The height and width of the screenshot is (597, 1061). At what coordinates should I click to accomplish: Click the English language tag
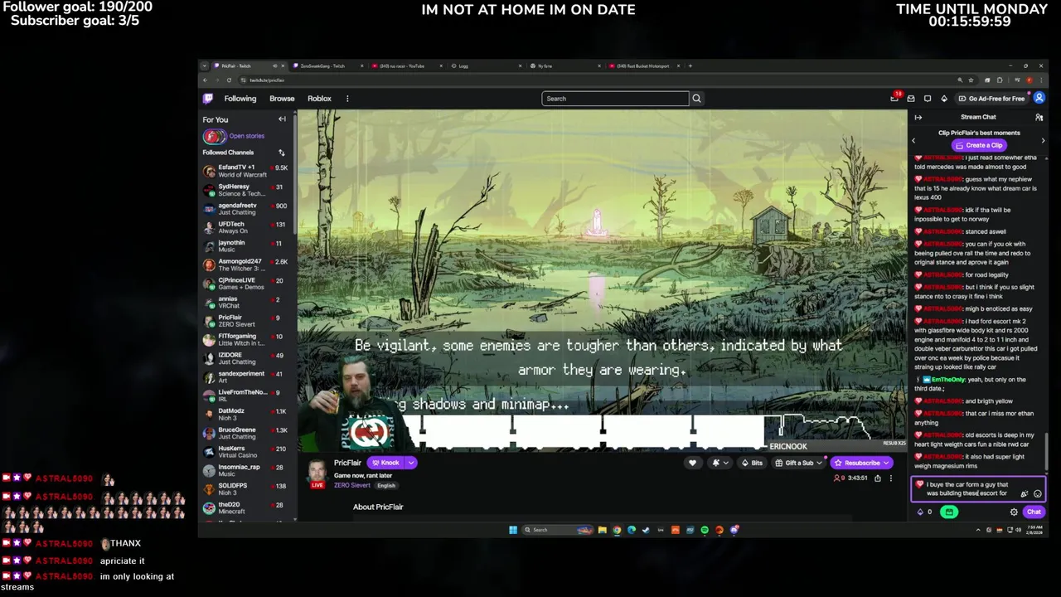(x=386, y=485)
